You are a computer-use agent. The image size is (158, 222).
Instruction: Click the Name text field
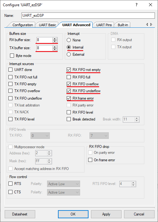[88, 16]
